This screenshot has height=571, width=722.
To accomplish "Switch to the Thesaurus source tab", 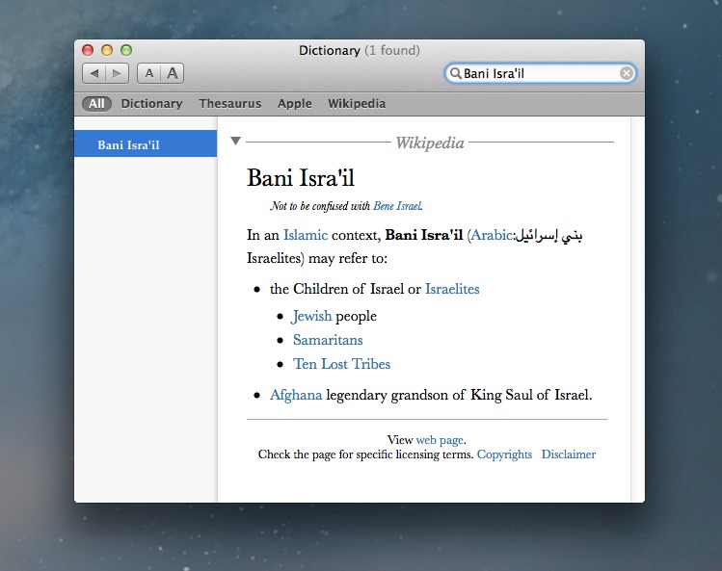I will [x=229, y=104].
